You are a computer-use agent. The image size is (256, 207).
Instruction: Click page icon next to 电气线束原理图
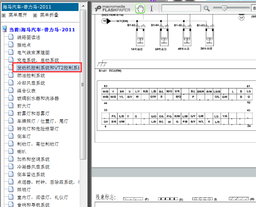pyautogui.click(x=11, y=52)
